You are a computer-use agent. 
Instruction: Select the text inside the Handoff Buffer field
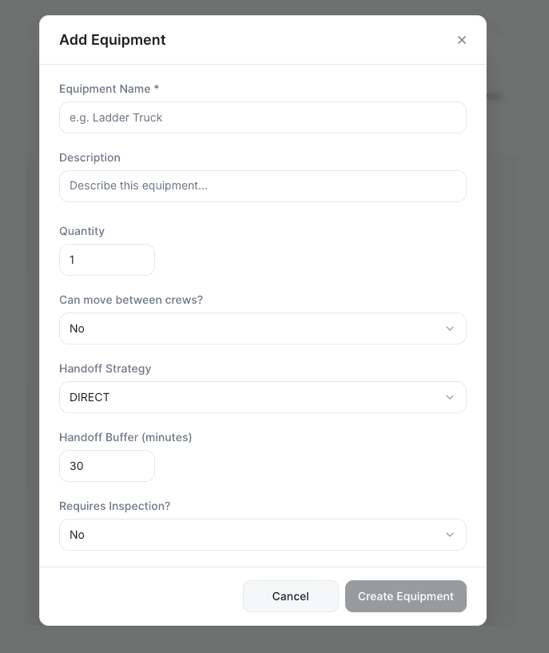tap(77, 466)
